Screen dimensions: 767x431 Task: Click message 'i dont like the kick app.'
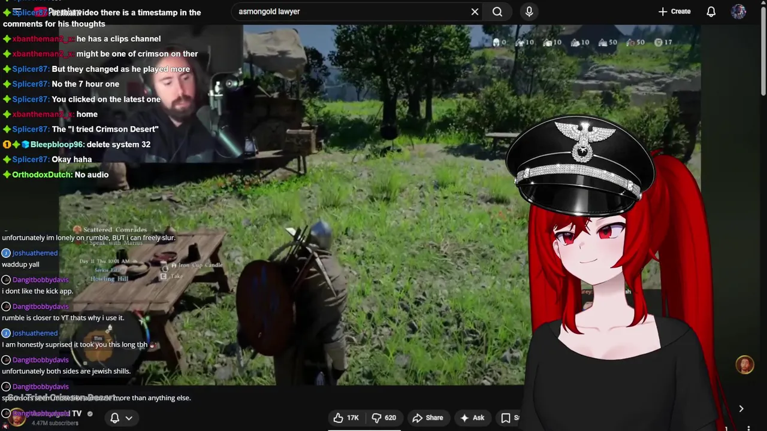point(37,291)
